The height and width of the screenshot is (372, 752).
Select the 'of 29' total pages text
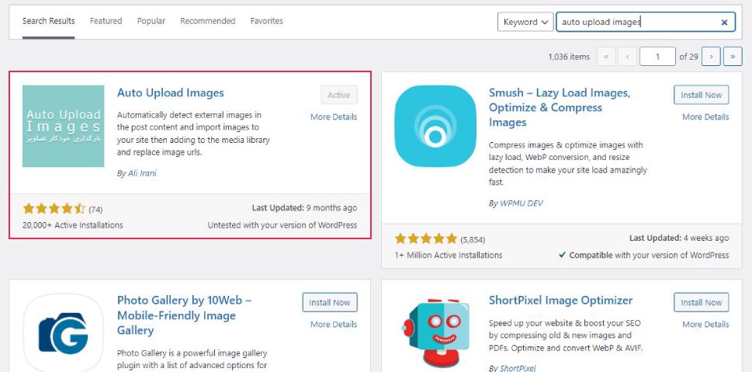tap(688, 57)
